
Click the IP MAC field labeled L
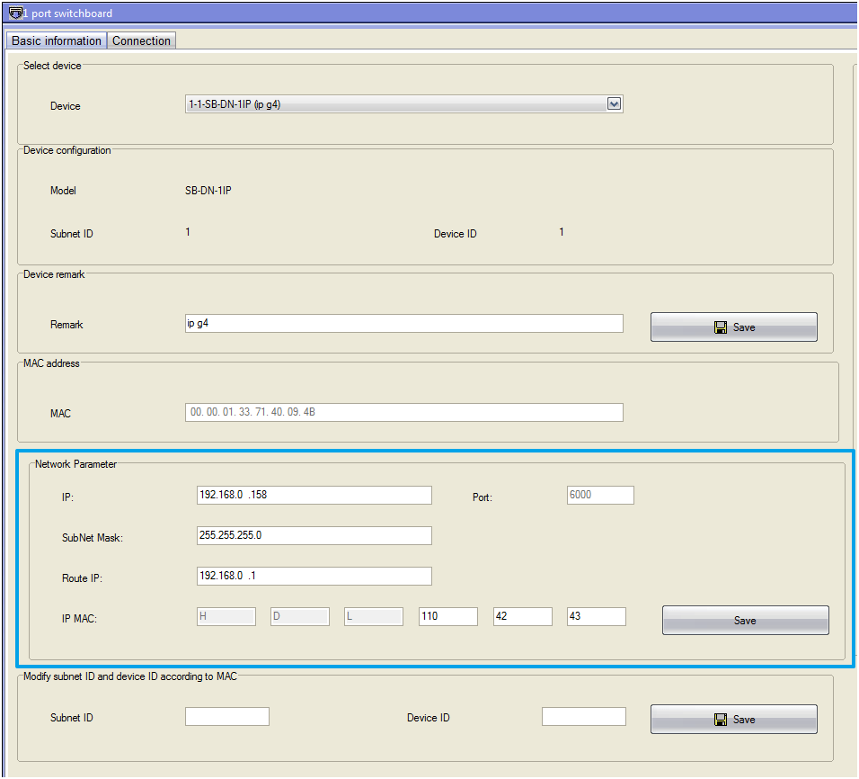click(x=374, y=616)
